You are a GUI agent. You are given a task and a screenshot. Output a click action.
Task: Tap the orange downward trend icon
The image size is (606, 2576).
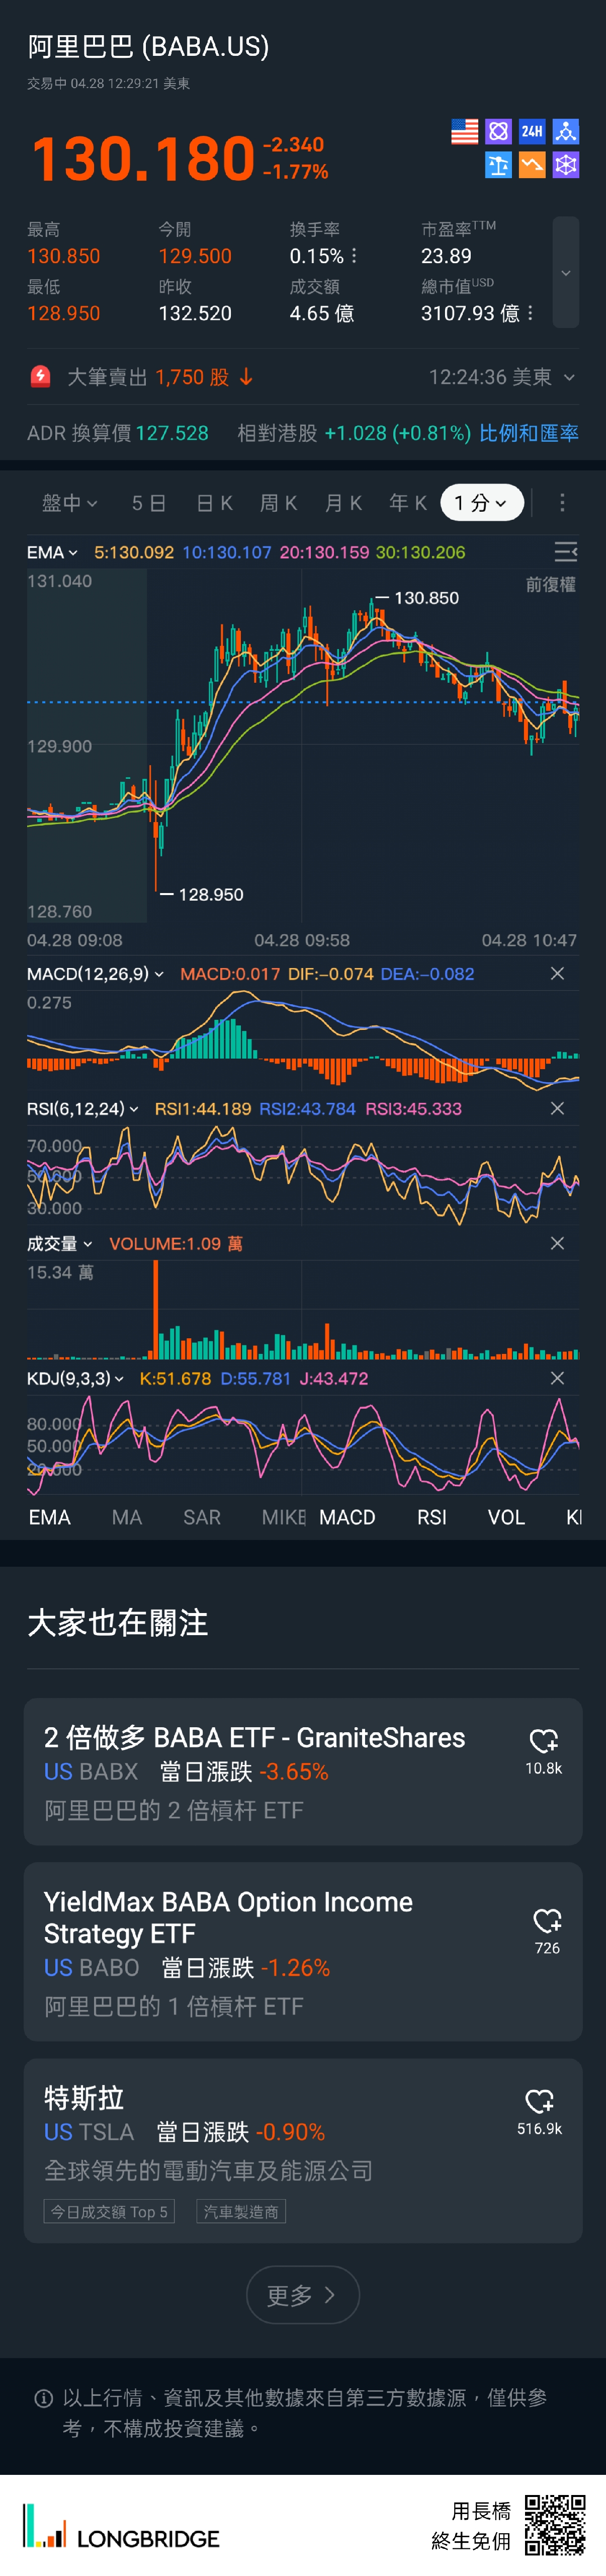[532, 165]
